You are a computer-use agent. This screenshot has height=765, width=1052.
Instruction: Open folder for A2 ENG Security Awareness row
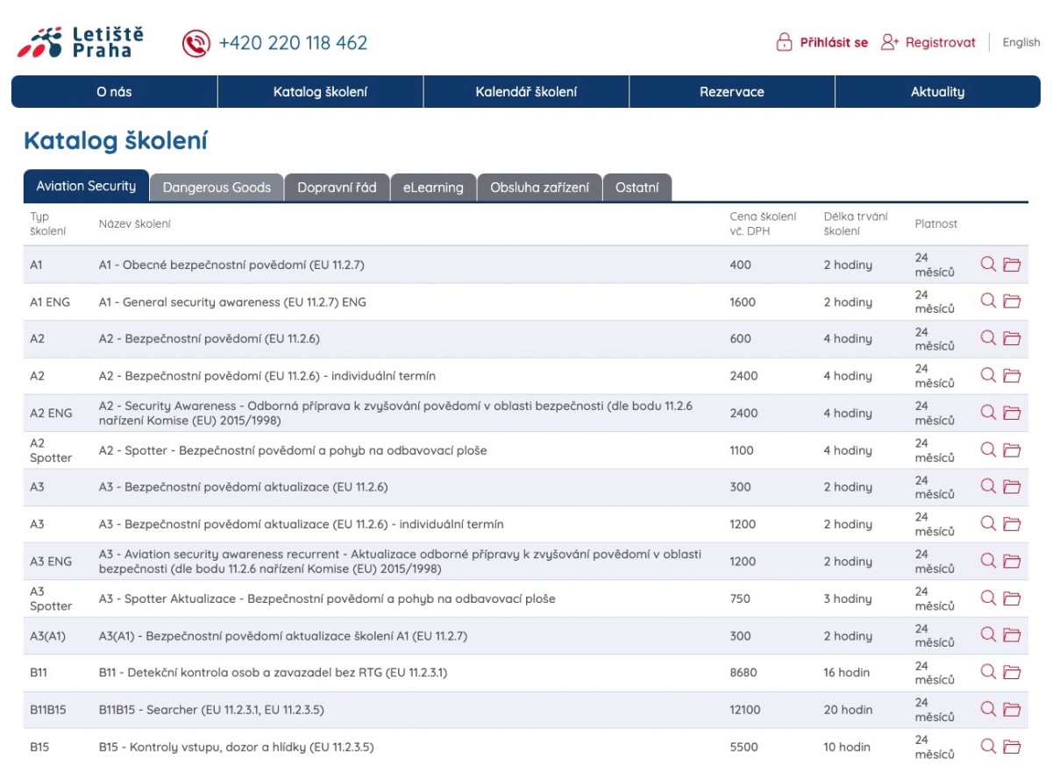[1012, 413]
